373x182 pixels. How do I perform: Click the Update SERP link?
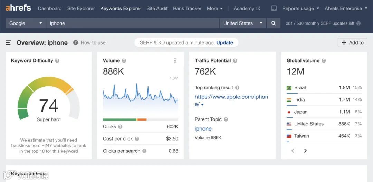click(x=224, y=43)
